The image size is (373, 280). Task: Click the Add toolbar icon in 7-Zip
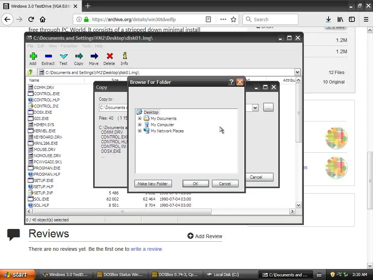pyautogui.click(x=33, y=56)
